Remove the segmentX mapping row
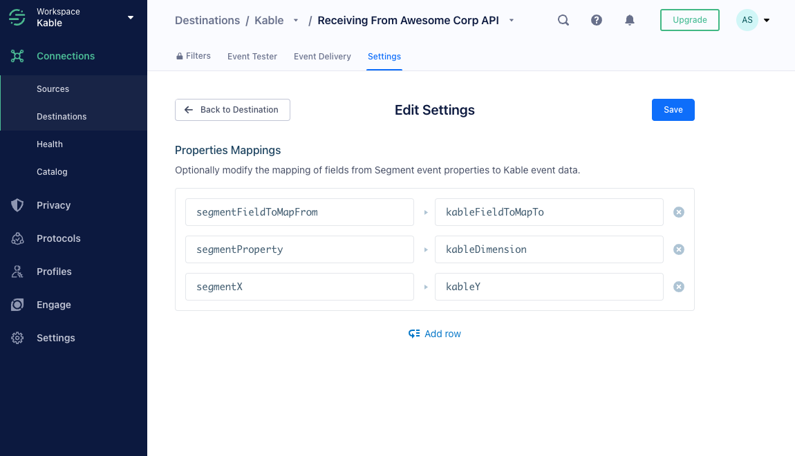This screenshot has width=795, height=456. [x=678, y=287]
